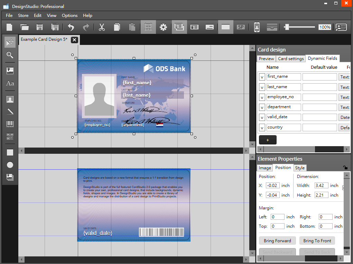This screenshot has height=264, width=353.
Task: Click the Width dimension input field
Action: (x=321, y=186)
